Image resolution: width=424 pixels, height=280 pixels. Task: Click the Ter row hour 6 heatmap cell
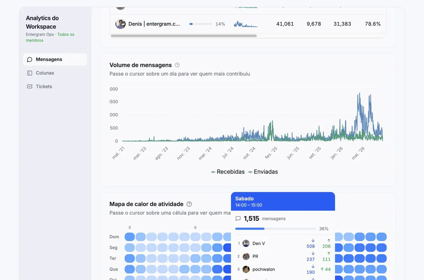coord(195,258)
